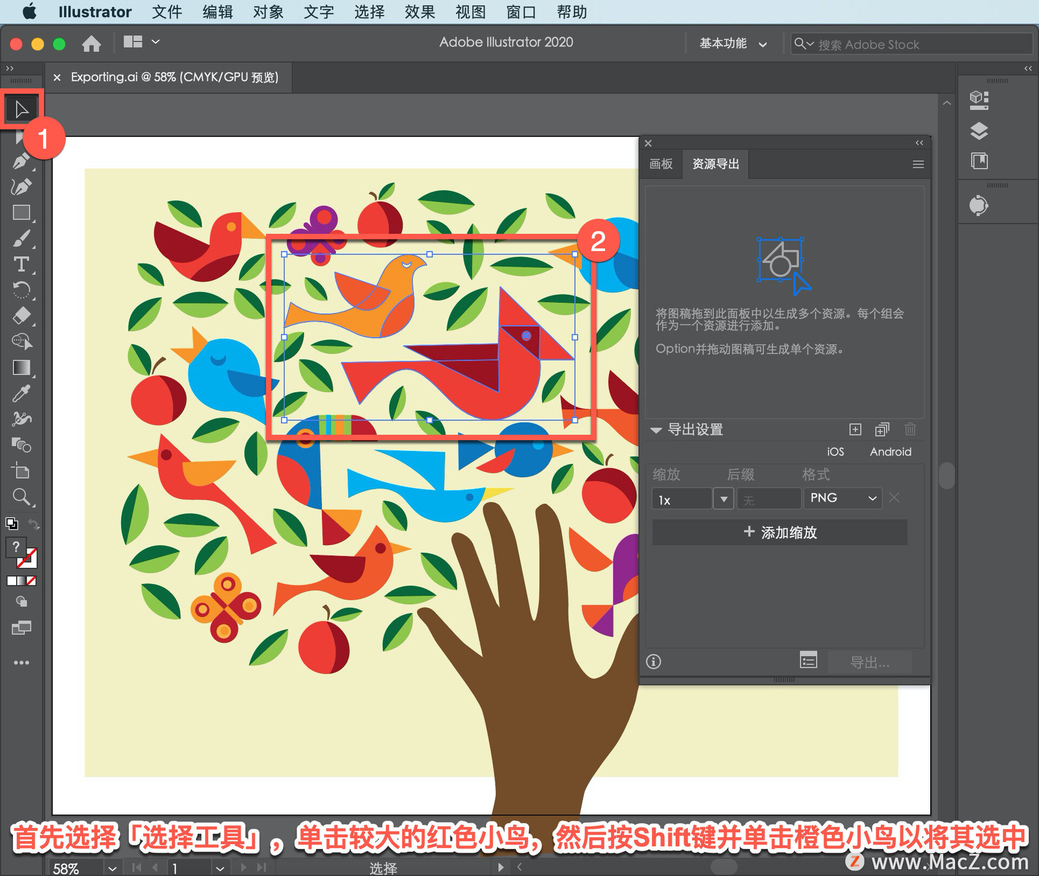Open Export for Screens dialog icon
The width and height of the screenshot is (1039, 876).
tap(808, 661)
